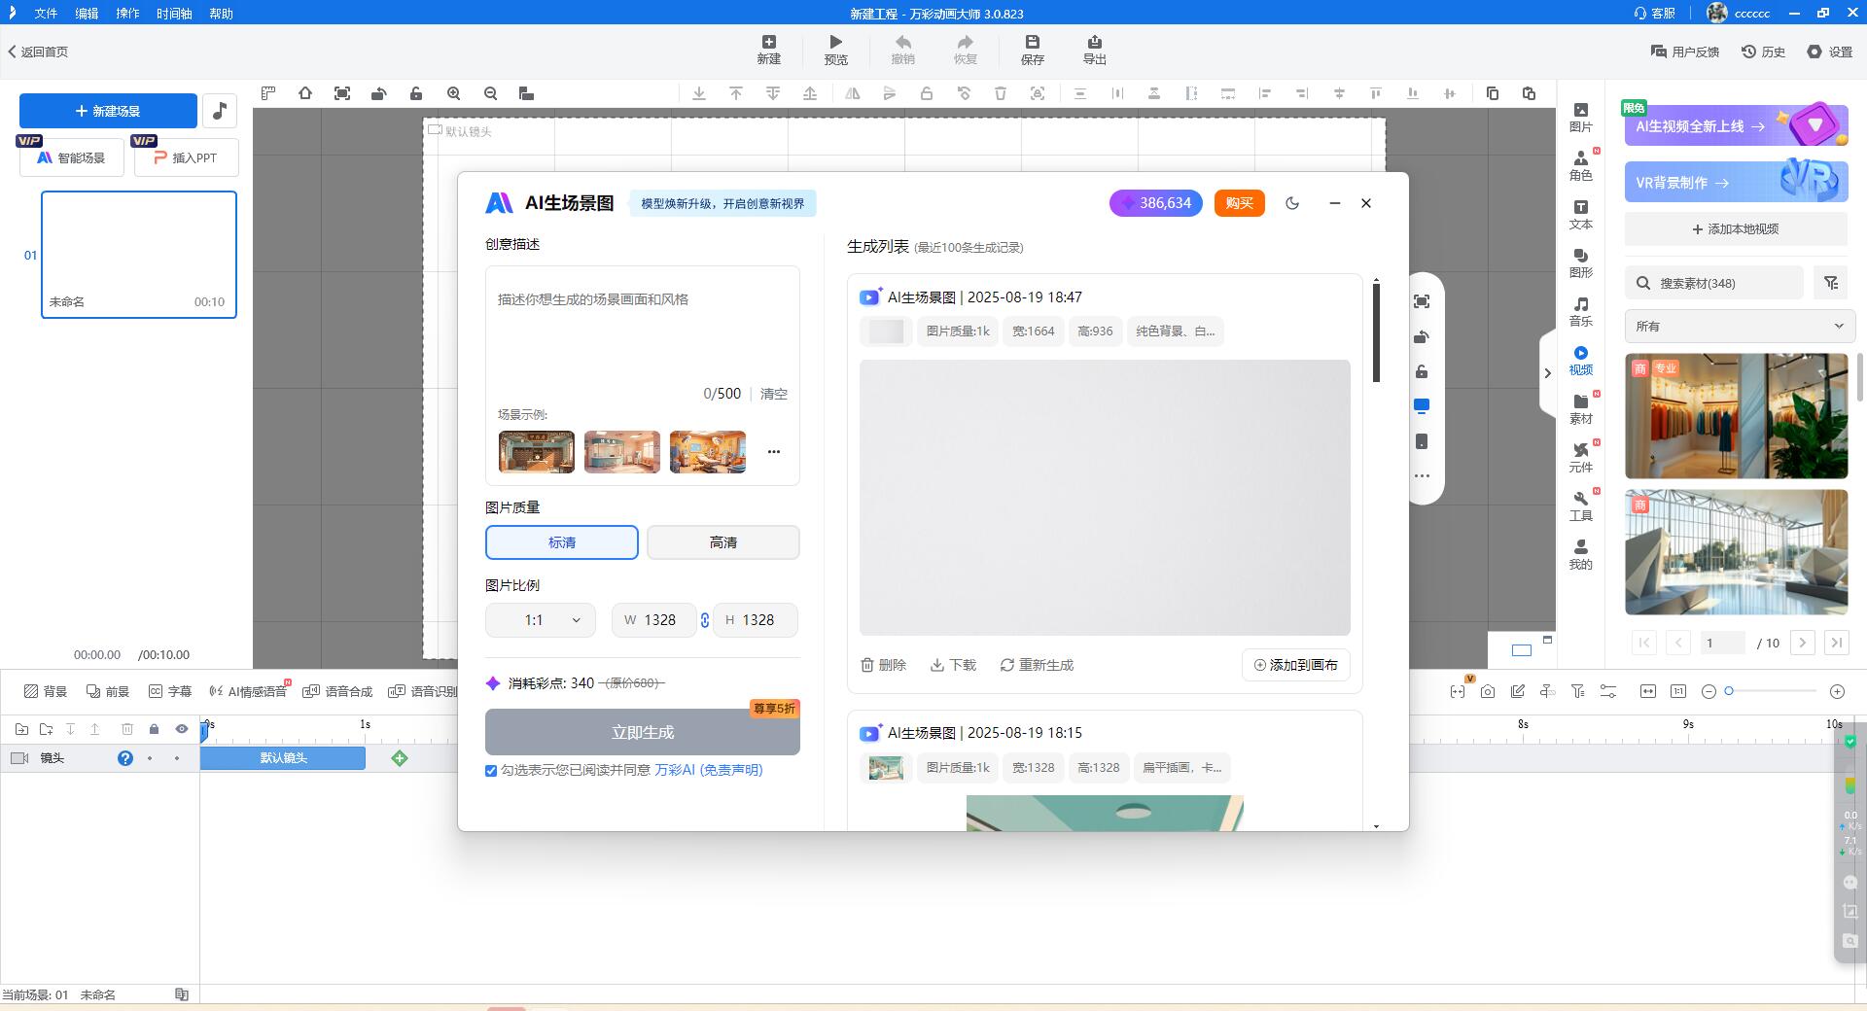Open 文本 panel in right sidebar
The width and height of the screenshot is (1867, 1011).
[x=1580, y=215]
